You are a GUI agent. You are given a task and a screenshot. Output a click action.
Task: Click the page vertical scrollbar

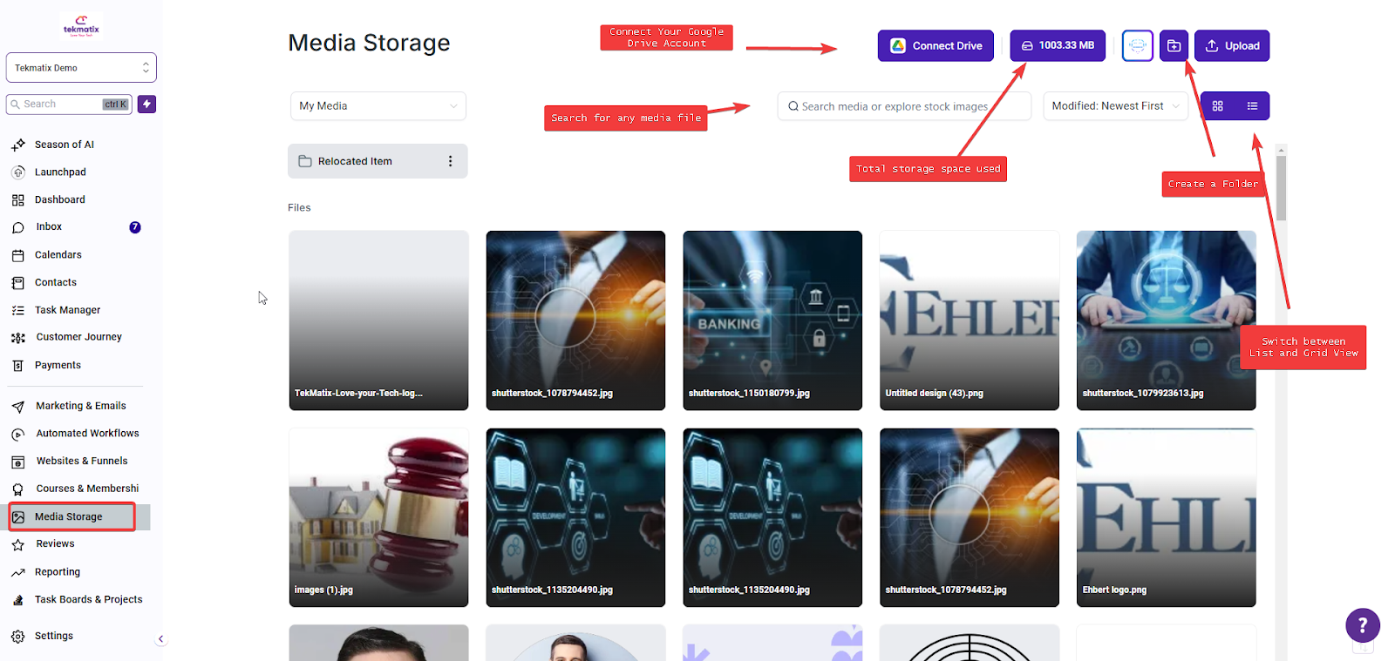[x=1281, y=187]
